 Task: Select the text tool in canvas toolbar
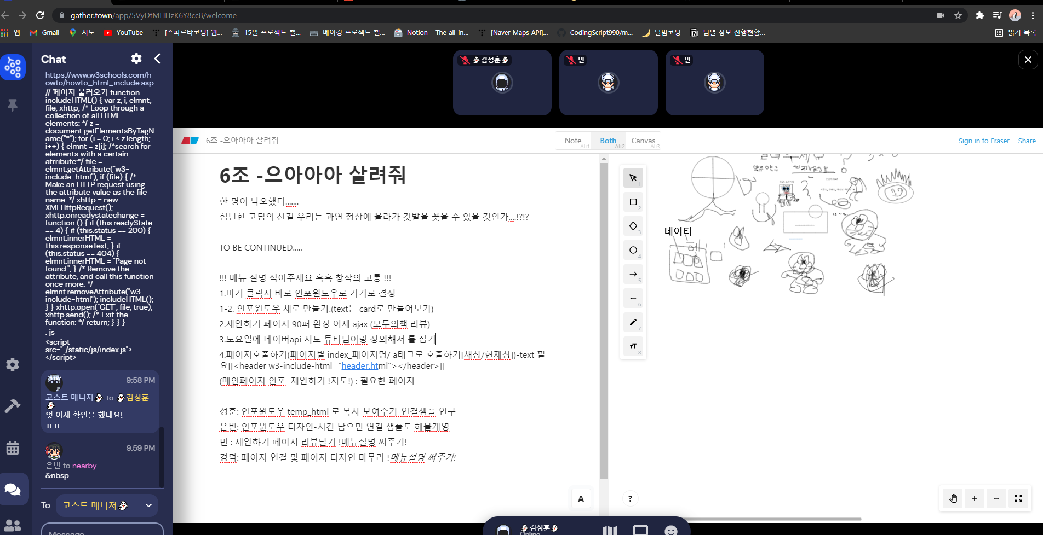coord(633,346)
